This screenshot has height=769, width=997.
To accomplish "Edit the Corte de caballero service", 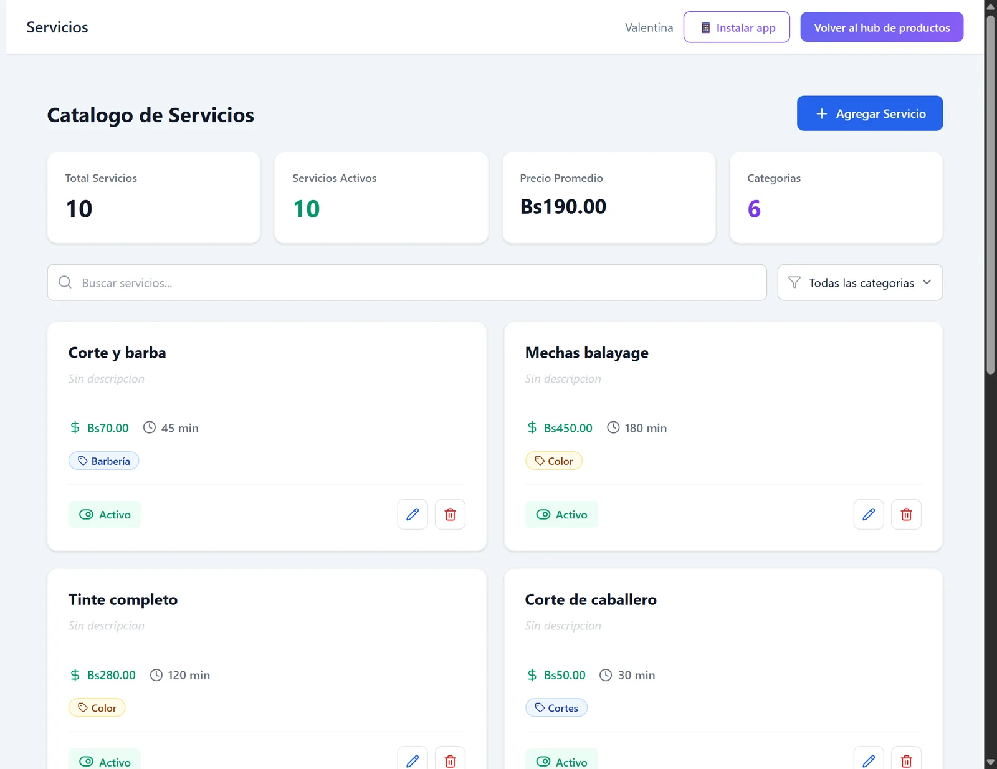I will click(869, 760).
